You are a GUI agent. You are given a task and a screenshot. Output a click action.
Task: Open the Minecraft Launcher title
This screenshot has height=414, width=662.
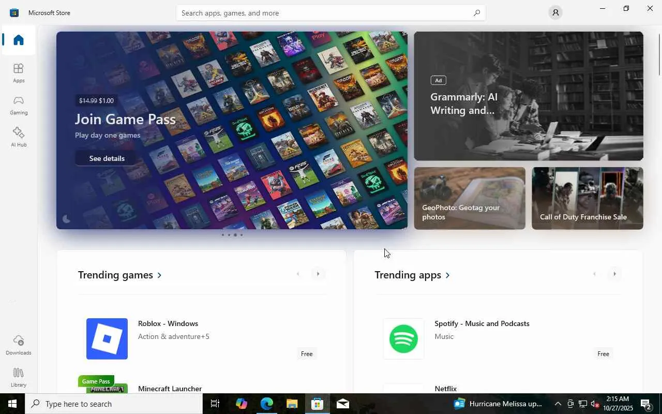(x=170, y=389)
